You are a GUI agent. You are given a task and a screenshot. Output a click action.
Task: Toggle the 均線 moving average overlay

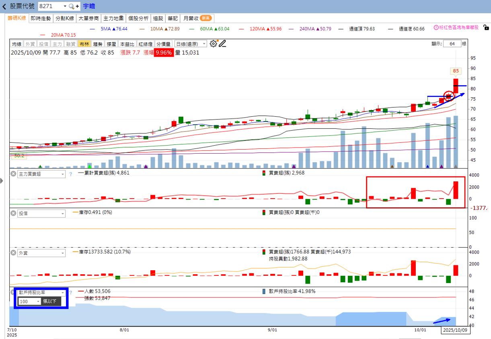(x=16, y=44)
